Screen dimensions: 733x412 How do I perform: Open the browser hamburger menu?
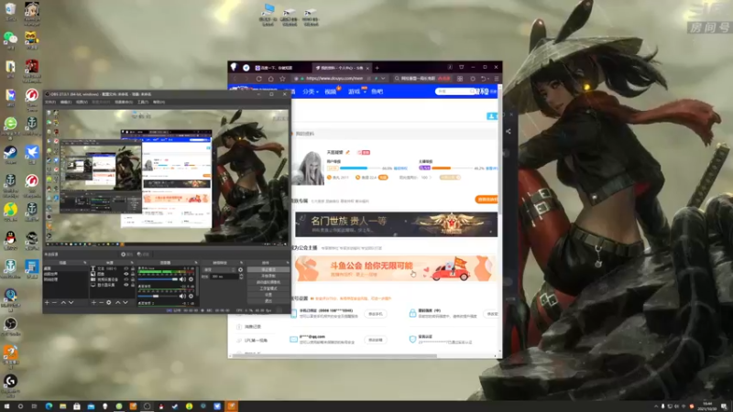497,79
